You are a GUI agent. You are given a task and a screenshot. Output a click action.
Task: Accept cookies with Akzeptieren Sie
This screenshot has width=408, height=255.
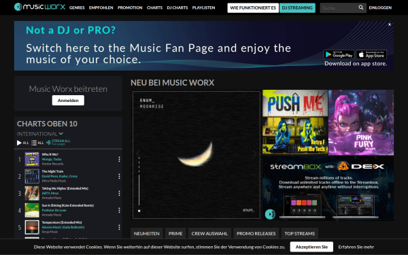(x=311, y=247)
